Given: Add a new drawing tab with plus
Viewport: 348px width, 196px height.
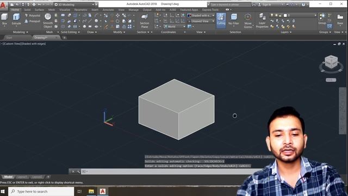Looking at the screenshot, I should [x=64, y=38].
